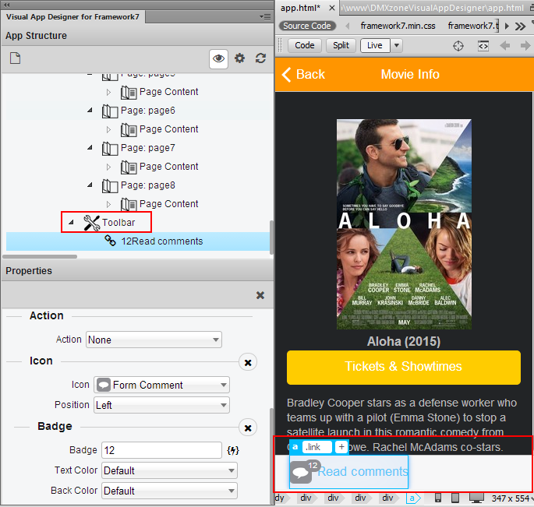Select Visual App Designer for Framework7 tab
The width and height of the screenshot is (534, 507).
click(72, 16)
